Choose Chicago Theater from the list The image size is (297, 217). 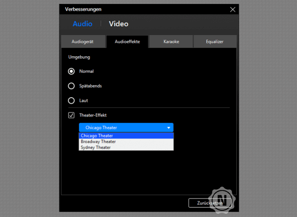(126, 136)
